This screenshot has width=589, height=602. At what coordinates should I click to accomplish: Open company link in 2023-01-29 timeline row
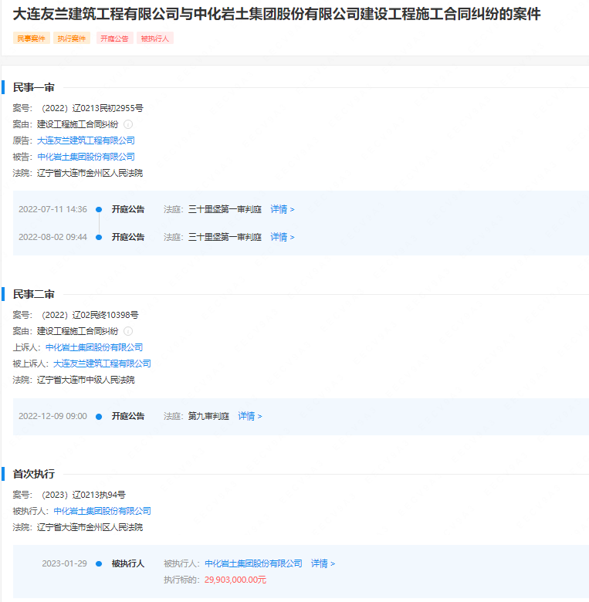click(x=253, y=563)
